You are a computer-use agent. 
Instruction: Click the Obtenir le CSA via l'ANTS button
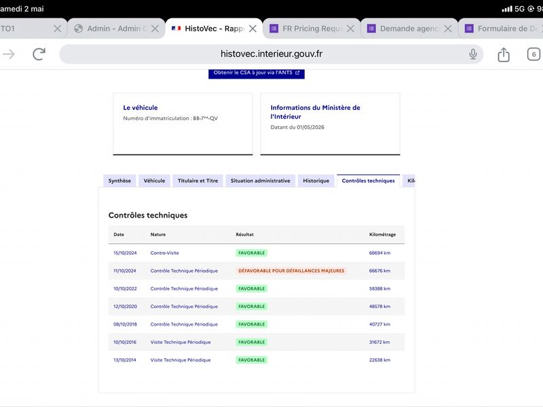tap(257, 73)
